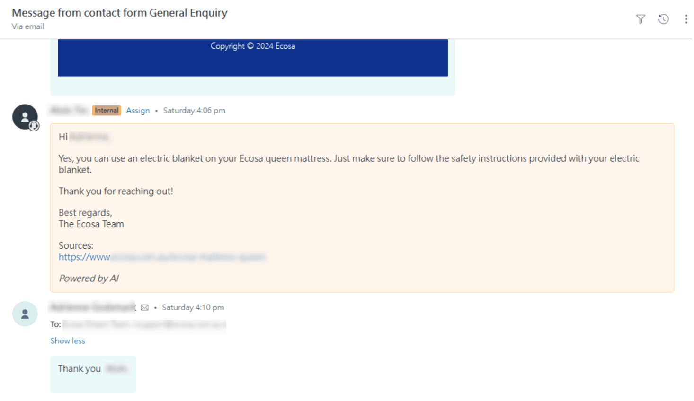Click the Assign link on internal note
The height and width of the screenshot is (401, 694).
coord(138,111)
